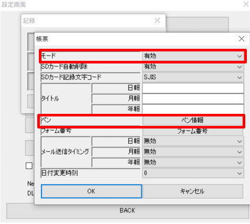The image size is (250, 224).
Task: Click the SDカード自動削除 label
Action: tap(64, 67)
